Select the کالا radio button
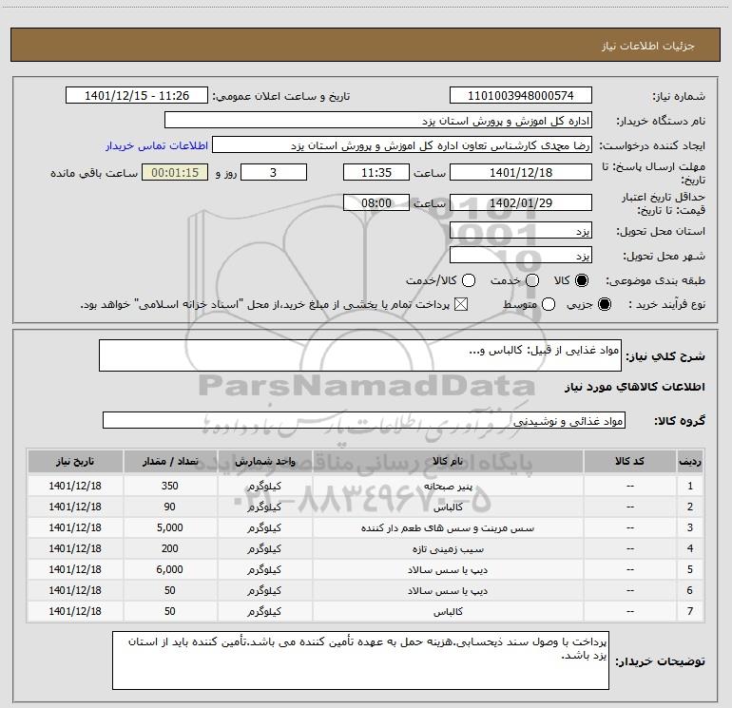Image resolution: width=732 pixels, height=708 pixels. click(582, 280)
